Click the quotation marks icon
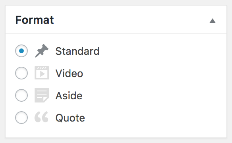 pos(41,117)
